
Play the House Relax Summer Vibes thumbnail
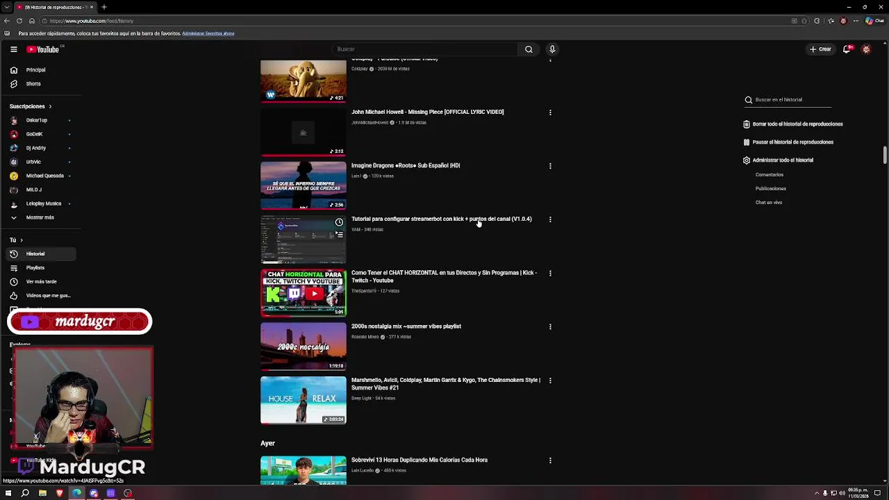pyautogui.click(x=303, y=400)
